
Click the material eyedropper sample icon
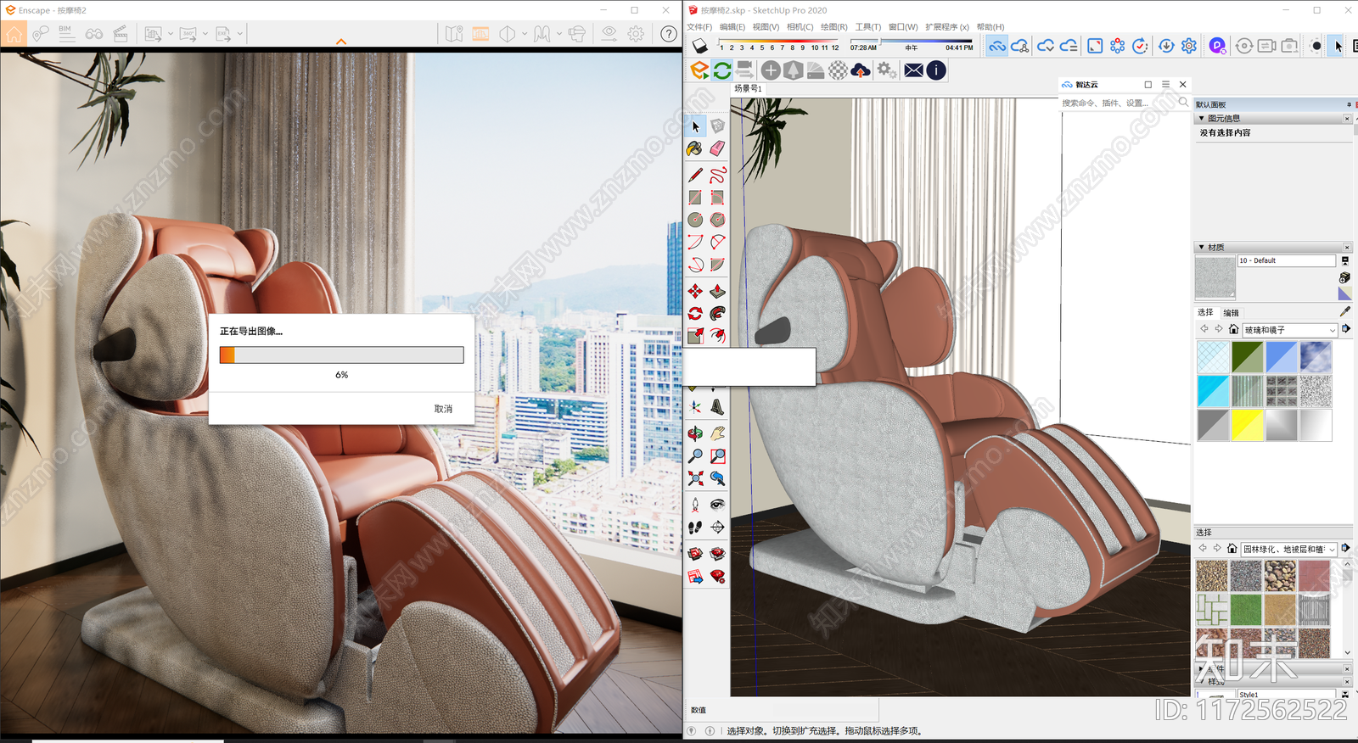pos(1345,312)
